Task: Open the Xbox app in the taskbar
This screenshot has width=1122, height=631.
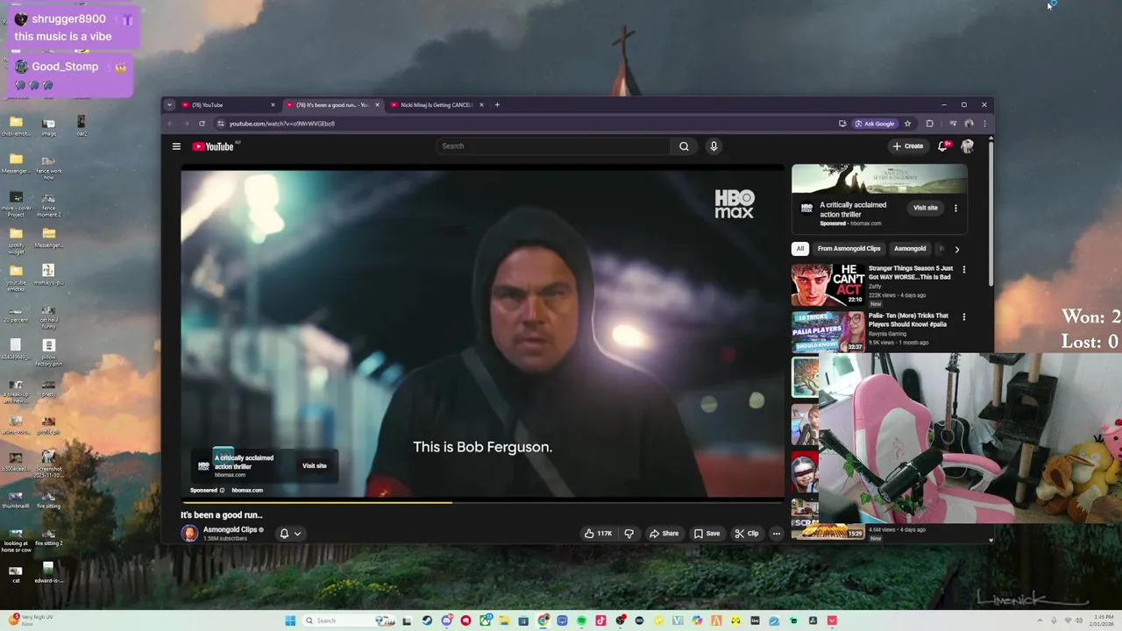Action: click(x=486, y=620)
